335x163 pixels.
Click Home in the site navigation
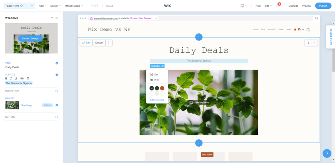(x=256, y=30)
